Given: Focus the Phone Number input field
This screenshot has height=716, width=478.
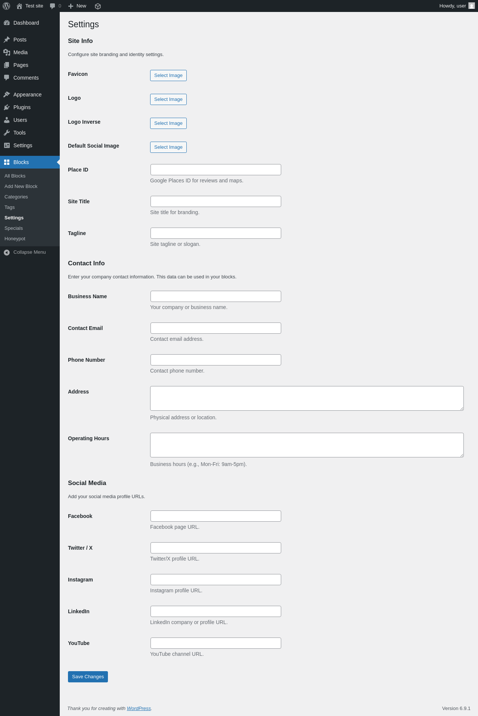Looking at the screenshot, I should pos(216,360).
